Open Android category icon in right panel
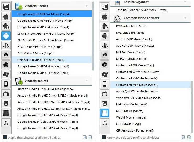This screenshot has height=142, width=194. point(105,36)
